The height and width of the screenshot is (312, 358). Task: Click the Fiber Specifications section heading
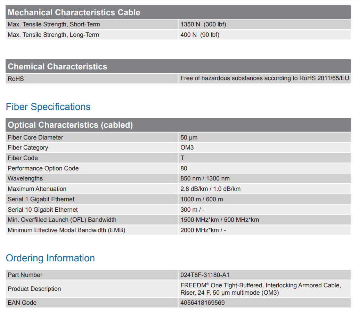pos(48,107)
